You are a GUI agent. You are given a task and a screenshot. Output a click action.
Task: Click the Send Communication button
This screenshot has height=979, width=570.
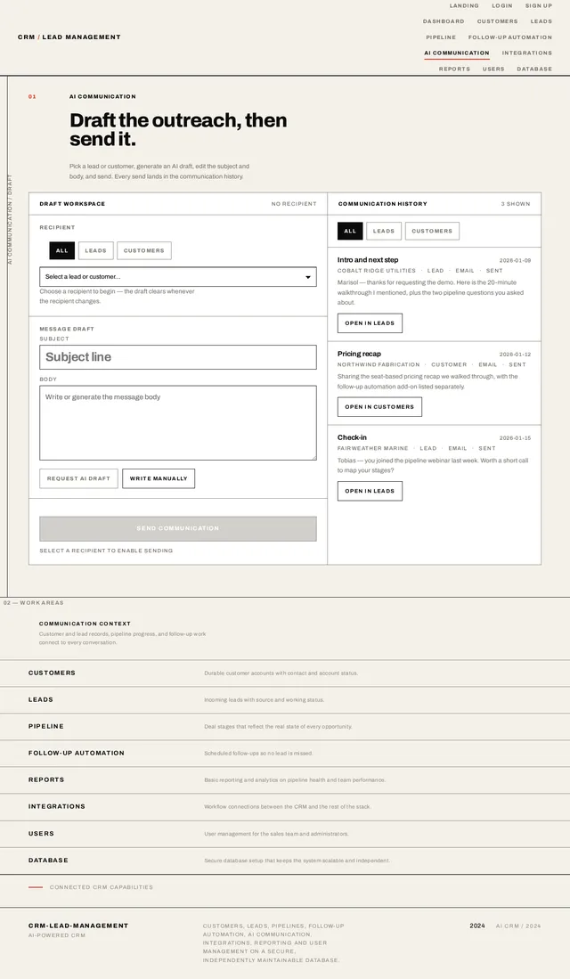pos(178,529)
